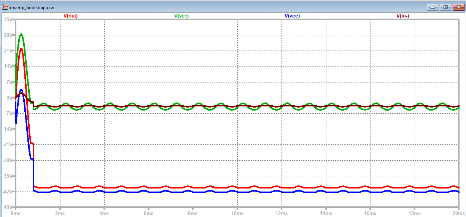Click the 4ms time axis label
Screen dimensions: 466x217
coord(104,213)
